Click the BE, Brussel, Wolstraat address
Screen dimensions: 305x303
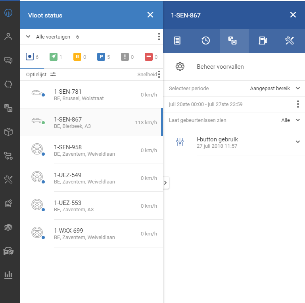(79, 98)
